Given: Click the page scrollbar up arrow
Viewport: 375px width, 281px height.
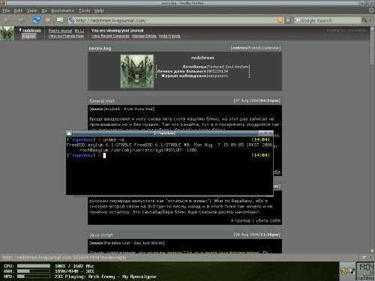Looking at the screenshot, I should 372,29.
